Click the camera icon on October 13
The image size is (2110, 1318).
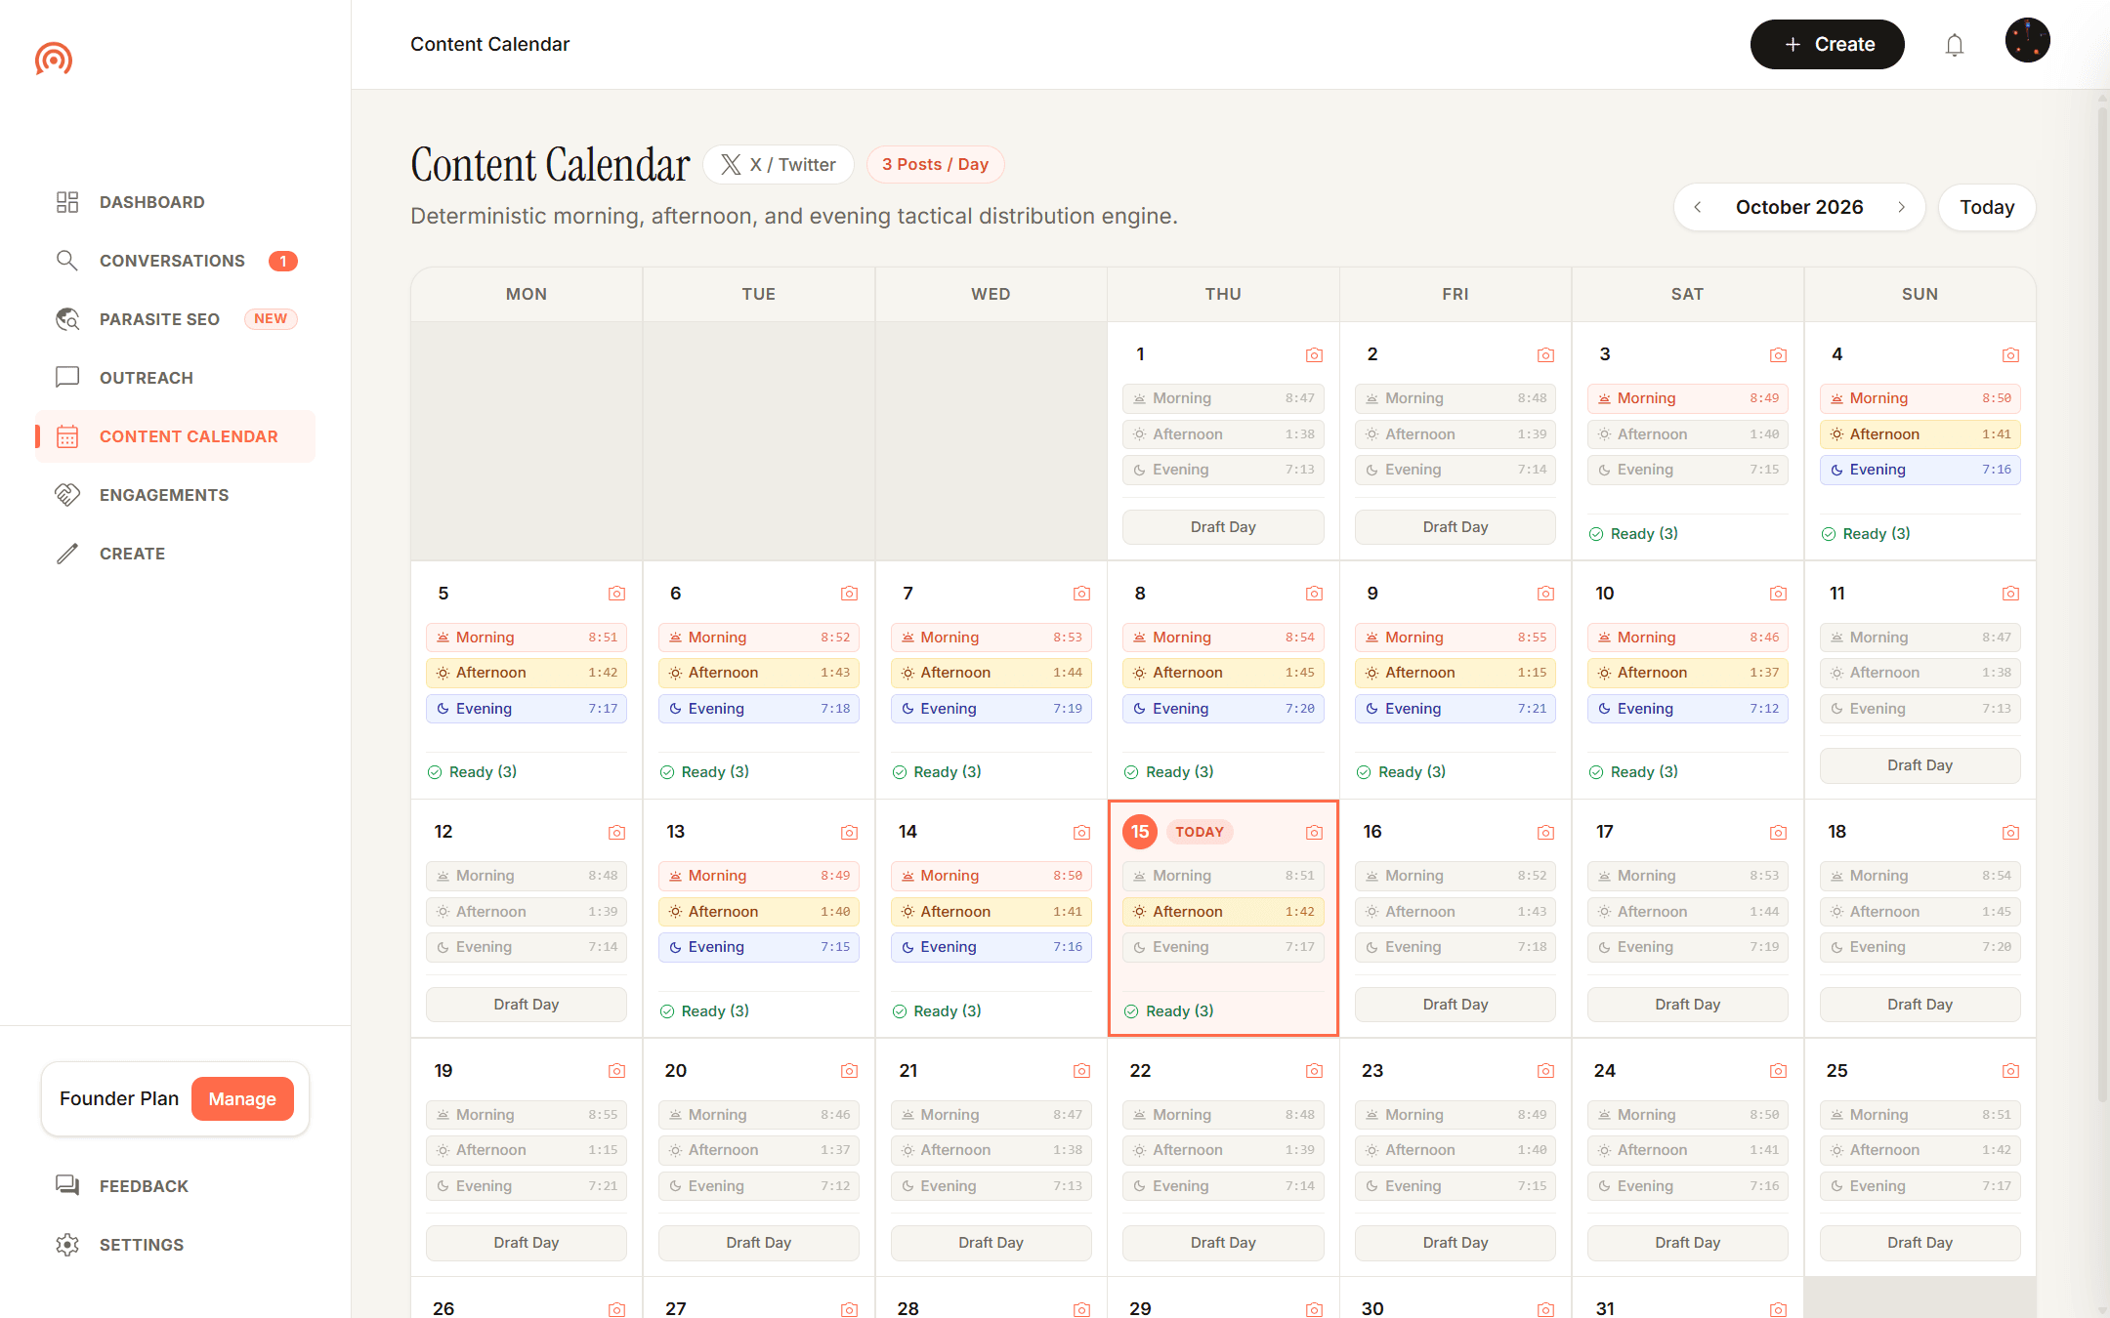tap(849, 832)
